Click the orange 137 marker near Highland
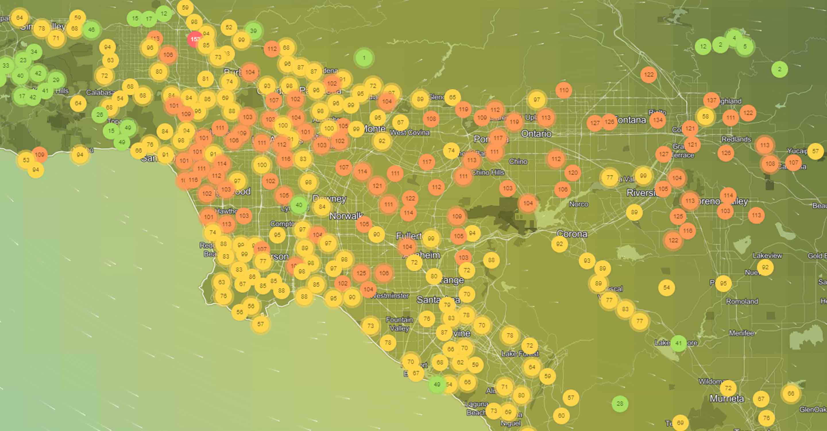This screenshot has width=827, height=431. (x=712, y=100)
